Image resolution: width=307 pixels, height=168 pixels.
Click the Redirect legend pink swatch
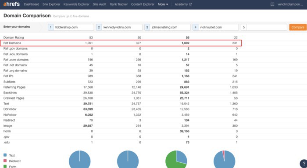pyautogui.click(x=5, y=161)
